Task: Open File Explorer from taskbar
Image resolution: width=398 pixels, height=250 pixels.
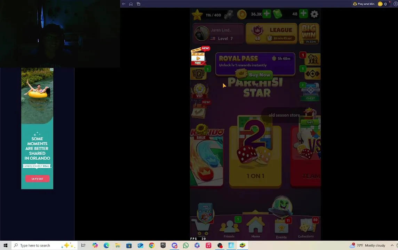Action: [x=118, y=245]
